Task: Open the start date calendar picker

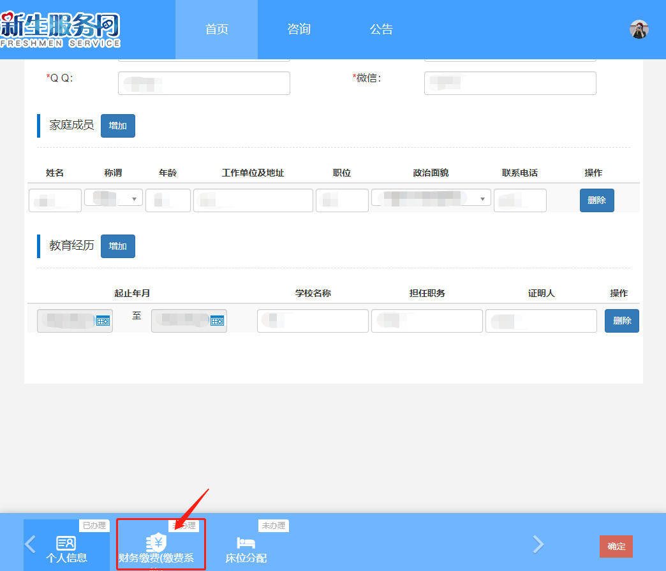Action: [x=103, y=321]
